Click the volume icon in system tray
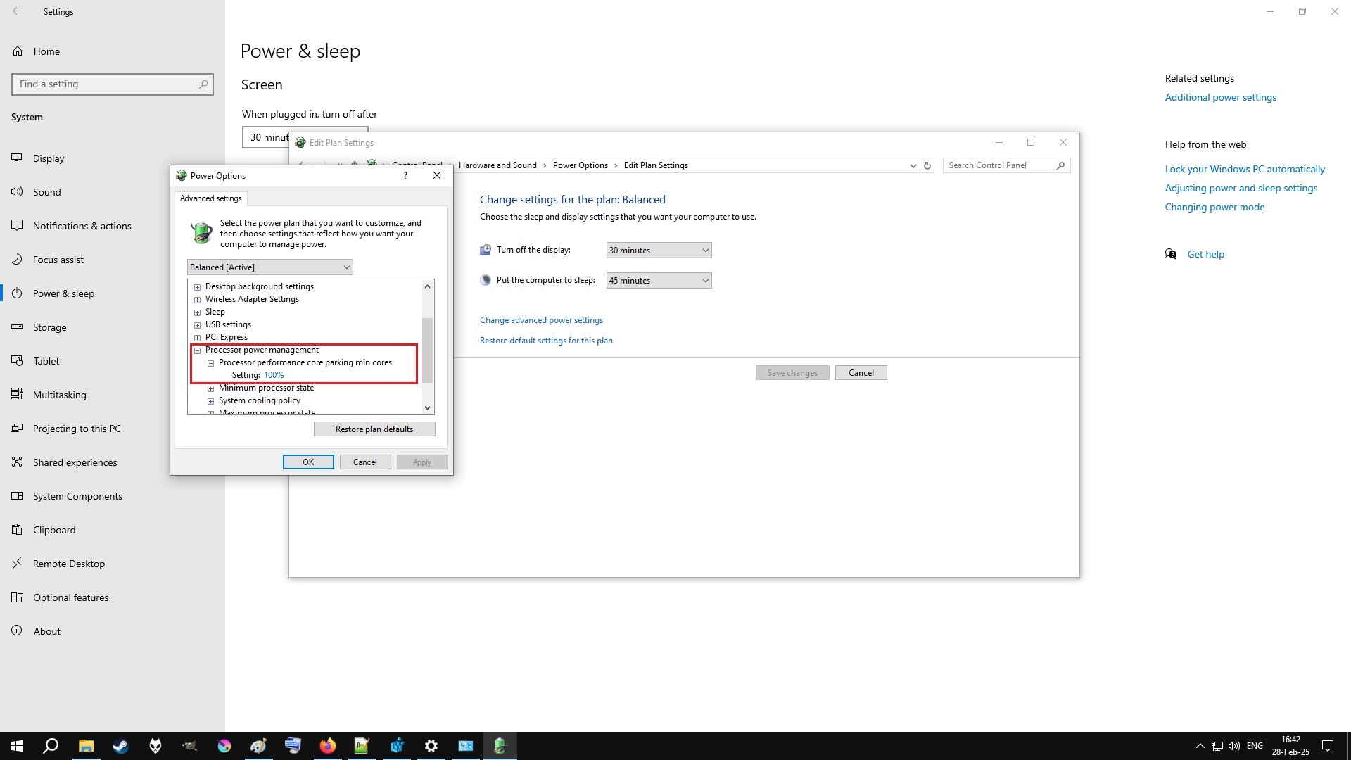1351x760 pixels. click(1233, 746)
